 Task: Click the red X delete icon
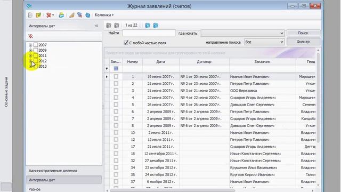48,15
